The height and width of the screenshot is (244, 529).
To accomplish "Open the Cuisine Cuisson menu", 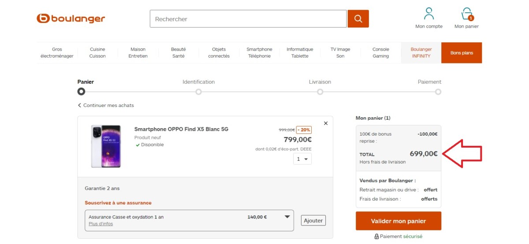I will [x=97, y=53].
